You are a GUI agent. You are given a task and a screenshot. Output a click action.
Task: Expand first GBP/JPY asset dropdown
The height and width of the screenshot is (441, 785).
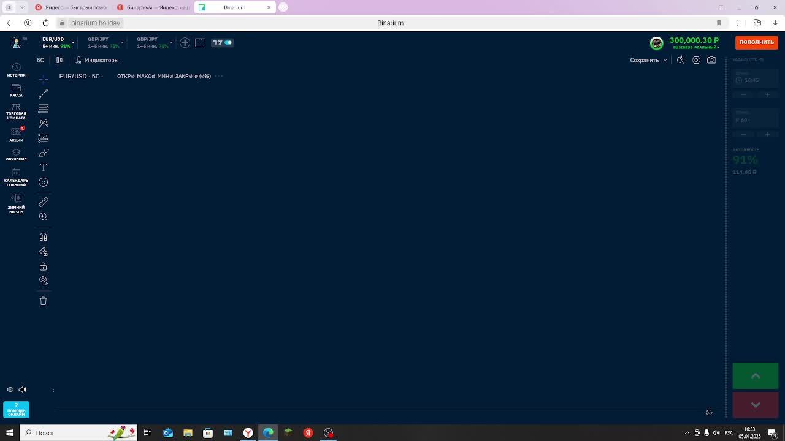[x=122, y=42]
